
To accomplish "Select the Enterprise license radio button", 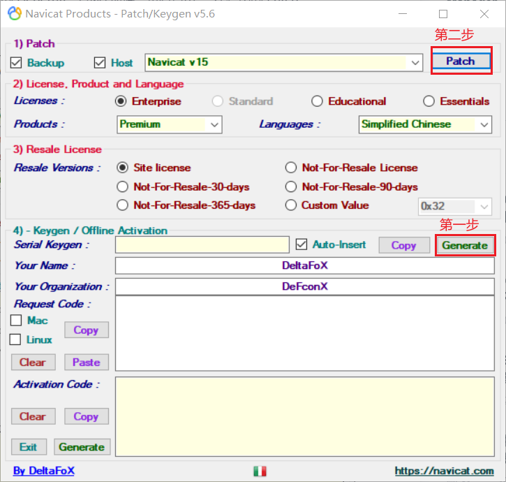I will point(121,101).
